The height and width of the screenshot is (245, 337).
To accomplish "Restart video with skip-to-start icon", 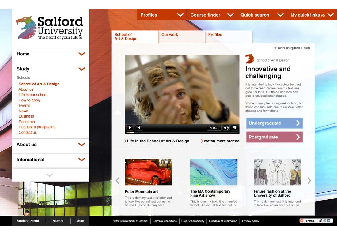I will pyautogui.click(x=139, y=128).
